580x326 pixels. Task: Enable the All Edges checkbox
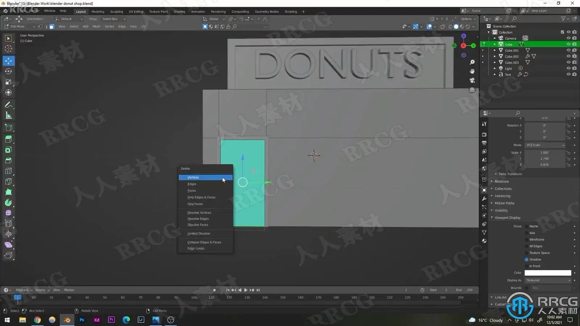click(x=526, y=246)
